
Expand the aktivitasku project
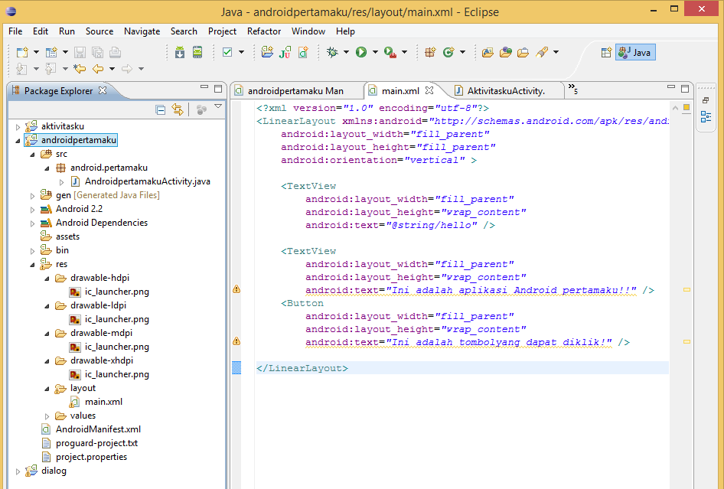[18, 126]
